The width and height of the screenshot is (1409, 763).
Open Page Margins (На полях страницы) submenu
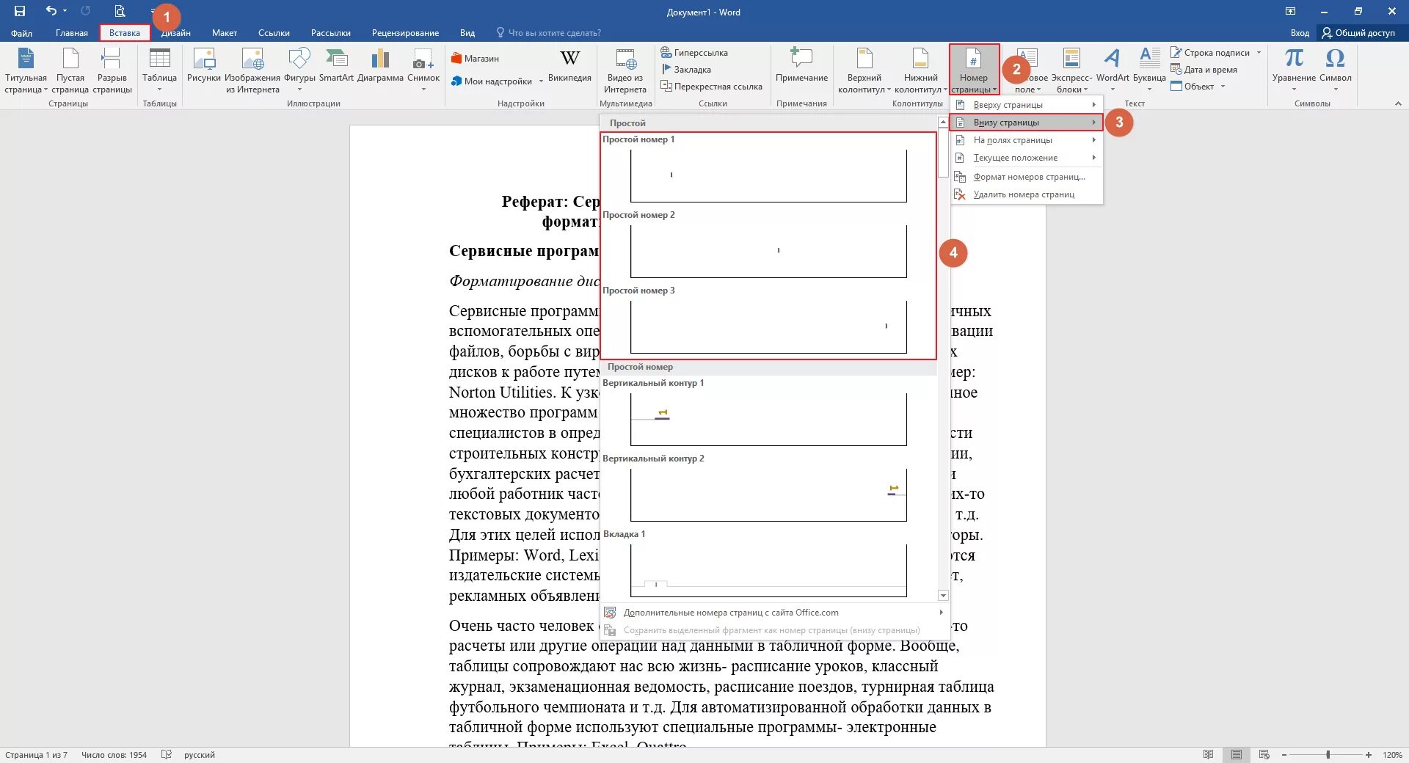coord(1027,140)
